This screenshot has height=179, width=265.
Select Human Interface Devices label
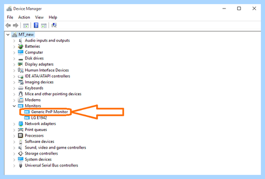47,70
